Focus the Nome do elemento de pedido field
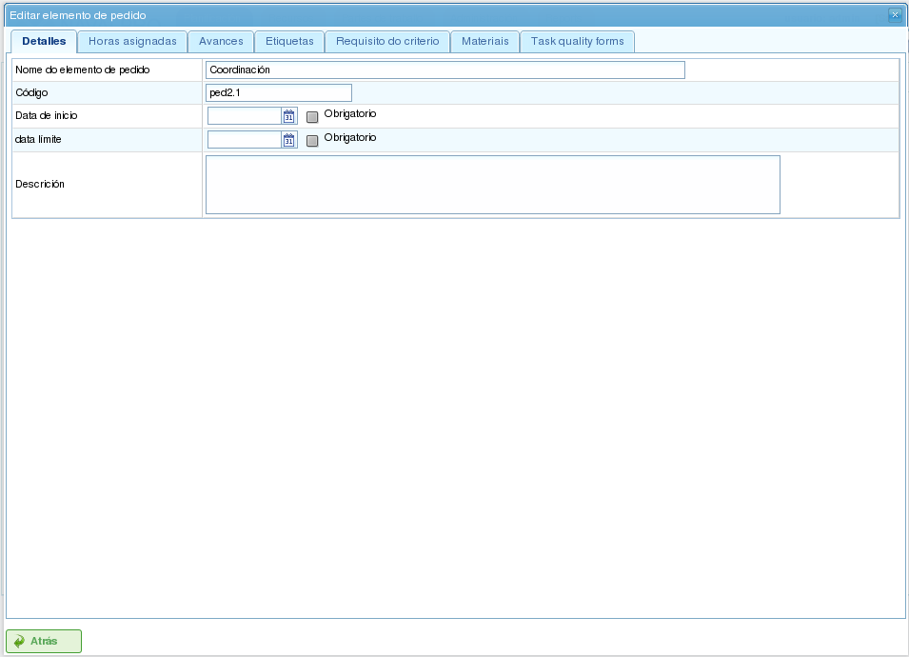Viewport: 909px width, 657px height. (x=445, y=70)
